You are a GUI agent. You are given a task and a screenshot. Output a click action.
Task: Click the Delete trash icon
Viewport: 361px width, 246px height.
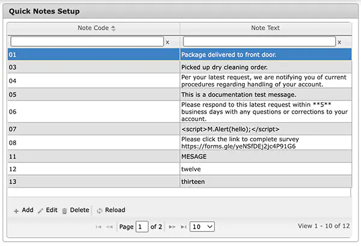(64, 211)
